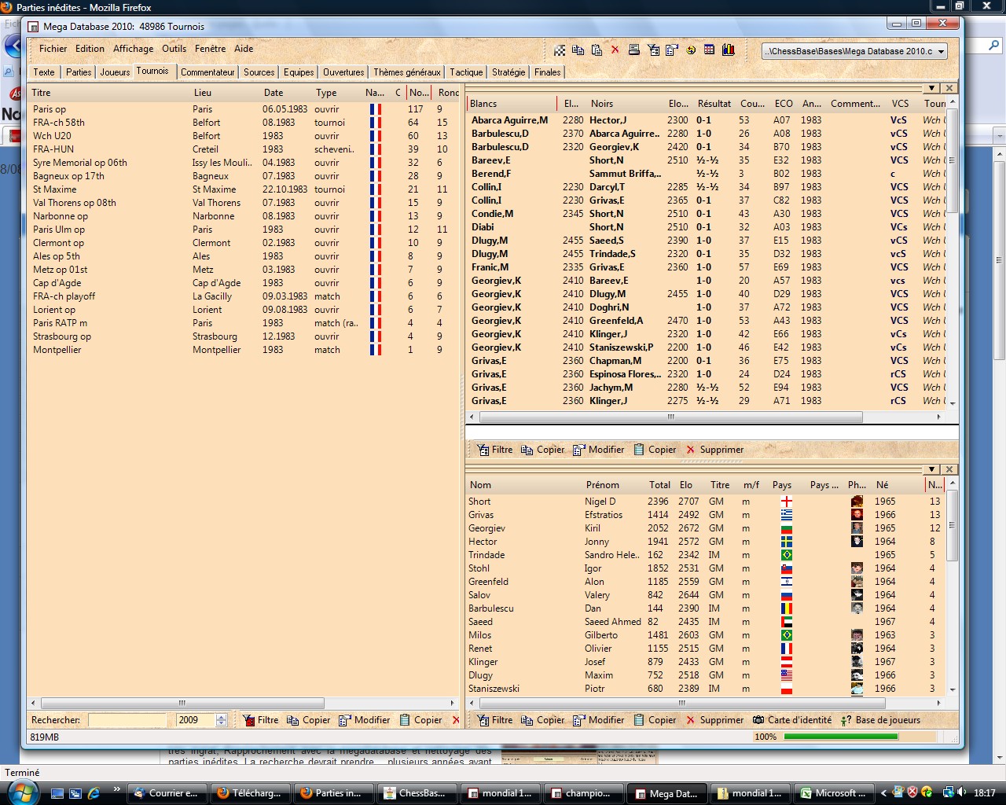Open Carte d'identité for selected player
Screen dimensions: 1006x805
[x=792, y=720]
